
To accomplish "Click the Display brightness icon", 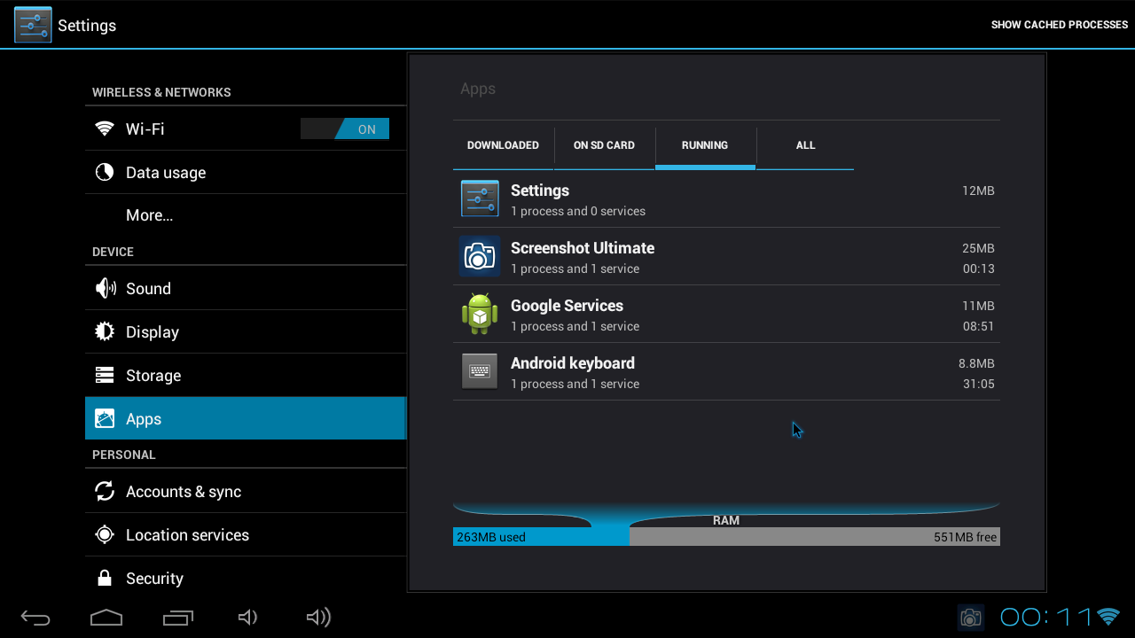I will [x=105, y=331].
